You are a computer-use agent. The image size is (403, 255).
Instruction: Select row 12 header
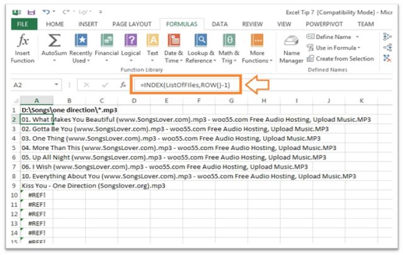(14, 214)
